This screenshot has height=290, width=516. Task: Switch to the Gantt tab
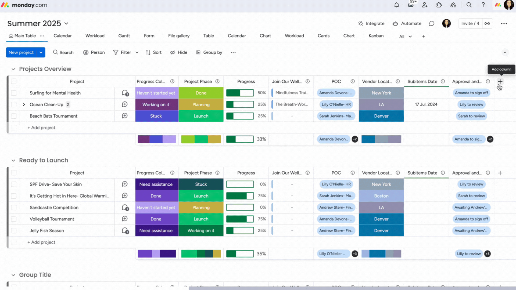pos(124,36)
